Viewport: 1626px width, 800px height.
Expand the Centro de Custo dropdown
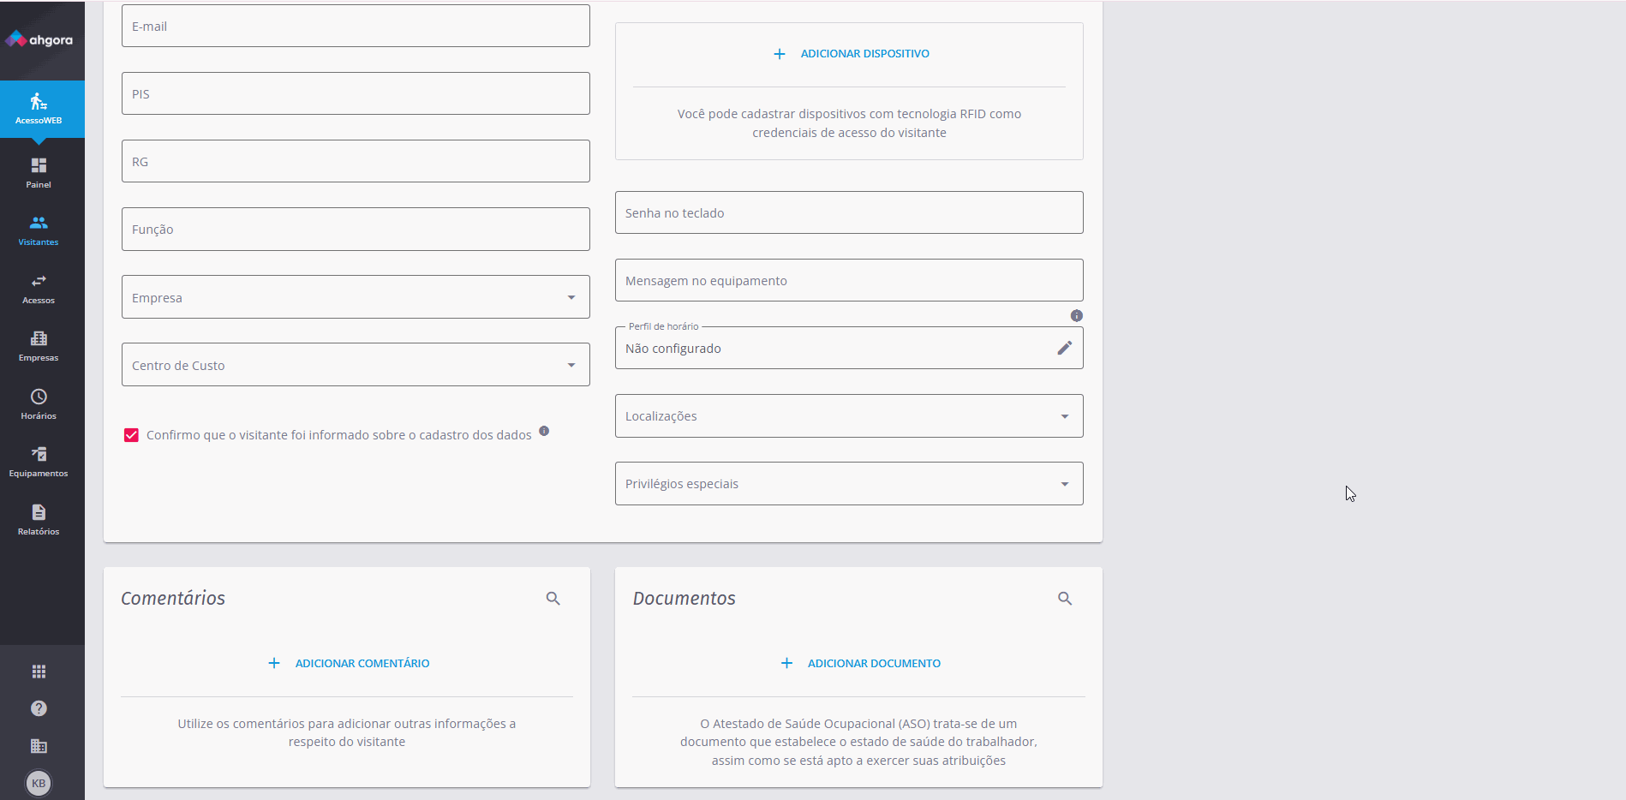356,364
